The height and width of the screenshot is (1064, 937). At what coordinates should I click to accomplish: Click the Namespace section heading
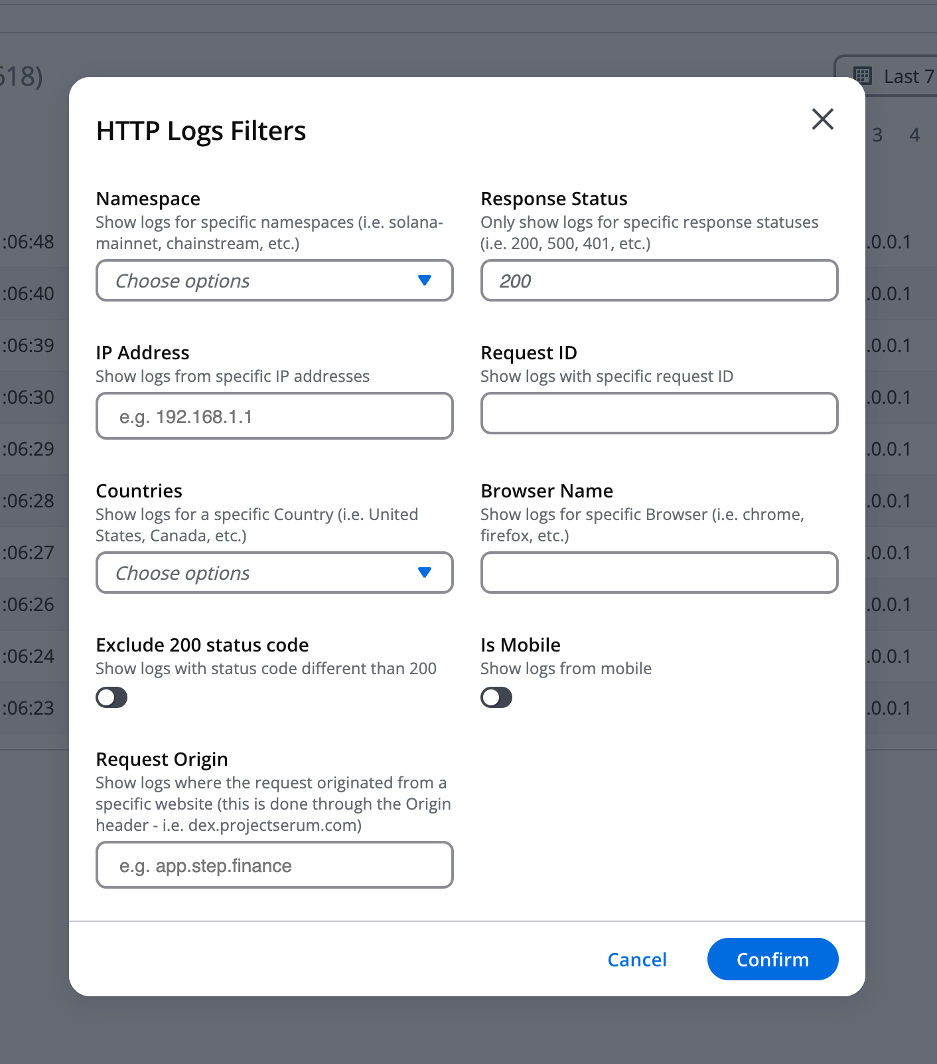click(147, 198)
